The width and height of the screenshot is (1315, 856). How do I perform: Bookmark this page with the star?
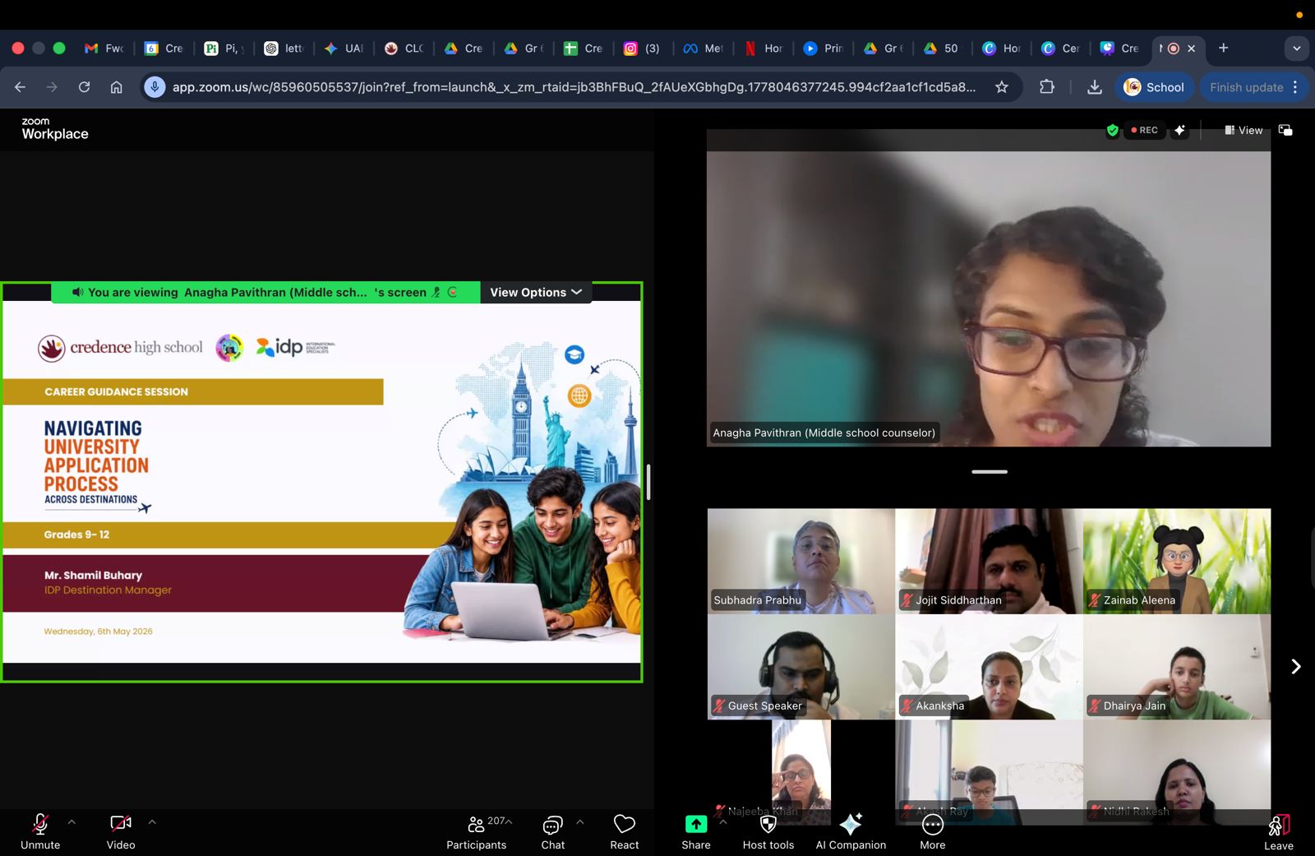tap(1001, 87)
